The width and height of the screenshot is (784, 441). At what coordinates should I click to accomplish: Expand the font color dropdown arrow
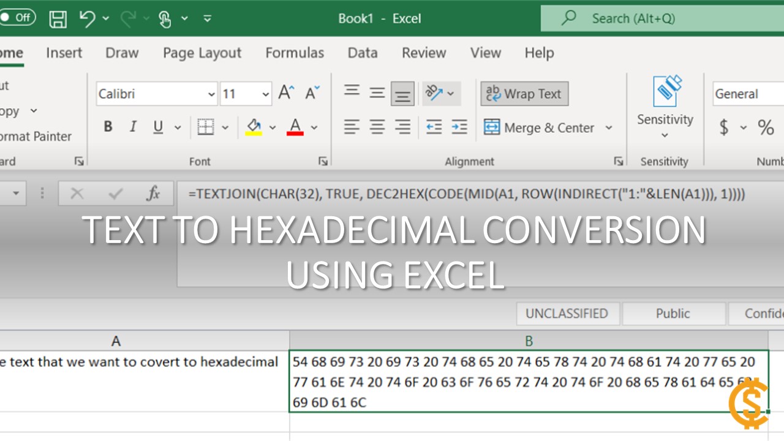[314, 127]
